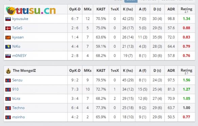Click the Mongolian flag beside bLitz
Image resolution: width=198 pixels, height=126 pixels.
point(8,99)
